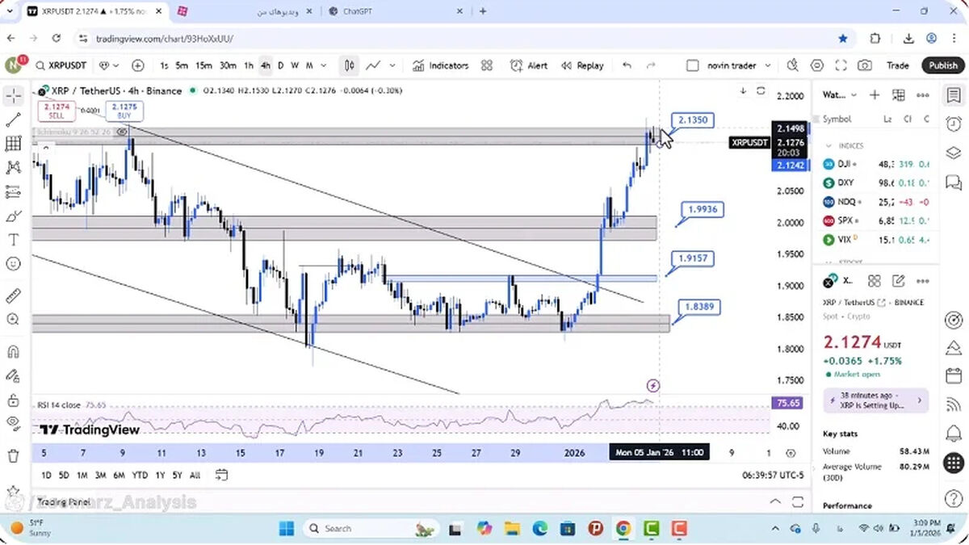The image size is (969, 545).
Task: Click the SELL 2.1274 button
Action: tap(57, 111)
